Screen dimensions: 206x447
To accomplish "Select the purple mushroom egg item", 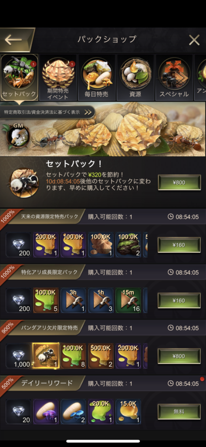I will (46, 412).
